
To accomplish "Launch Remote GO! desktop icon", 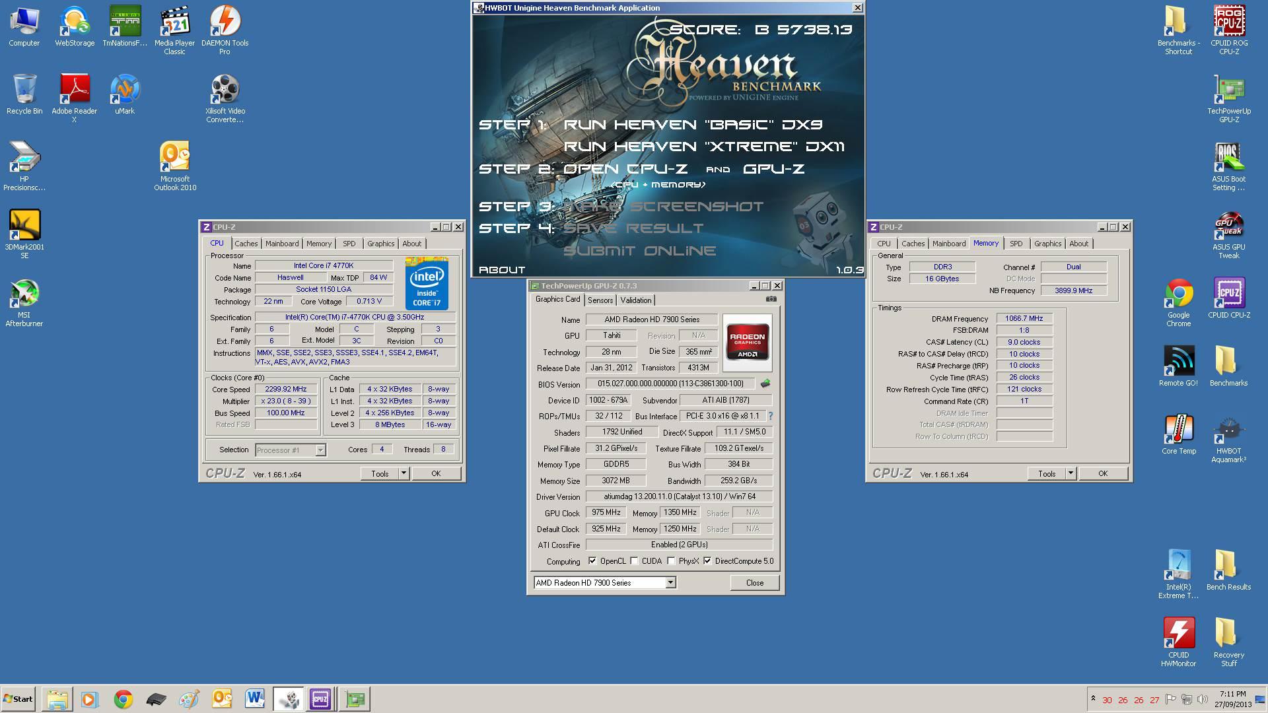I will pos(1178,366).
